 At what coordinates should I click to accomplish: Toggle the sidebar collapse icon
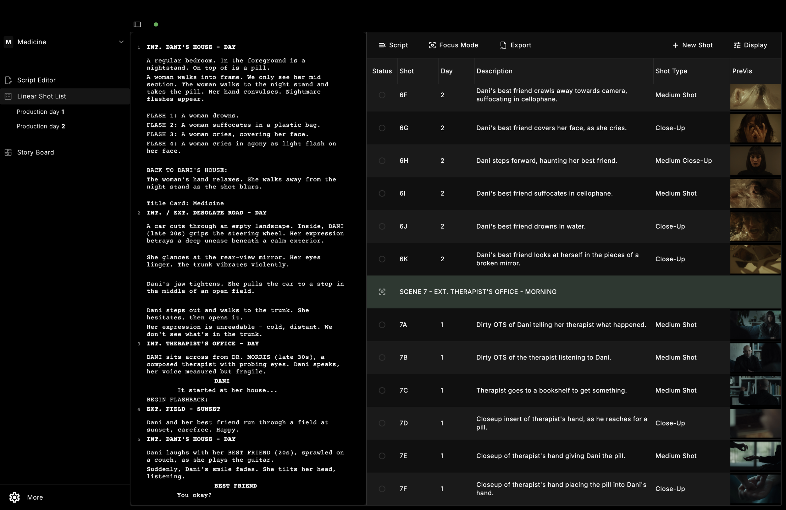(137, 24)
